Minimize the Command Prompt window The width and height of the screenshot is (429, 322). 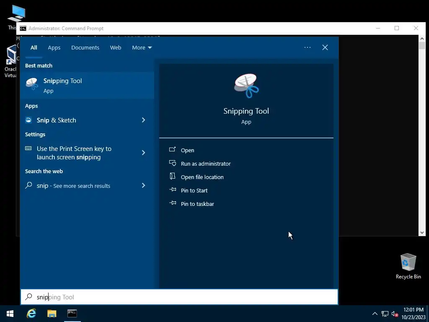(x=378, y=28)
